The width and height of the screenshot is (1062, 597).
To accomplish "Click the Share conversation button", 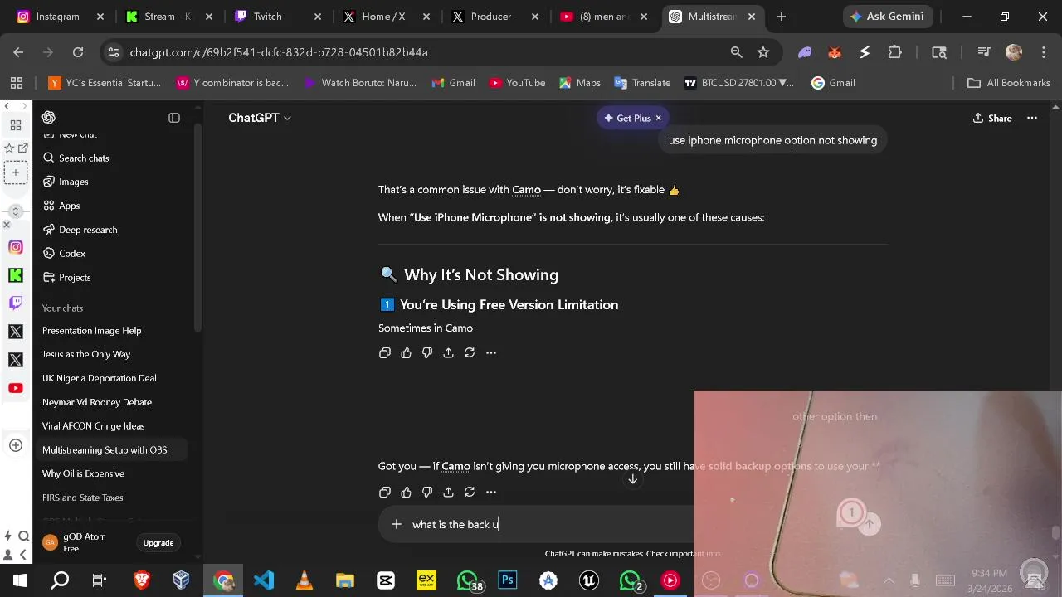I will coord(992,118).
